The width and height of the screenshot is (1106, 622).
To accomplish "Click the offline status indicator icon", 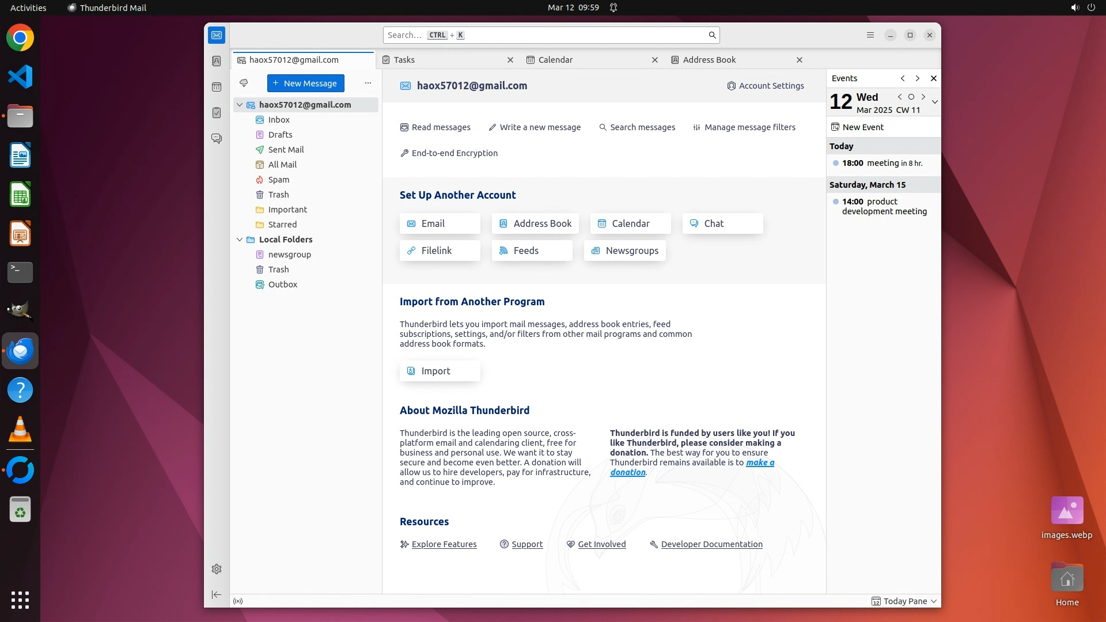I will pyautogui.click(x=238, y=601).
